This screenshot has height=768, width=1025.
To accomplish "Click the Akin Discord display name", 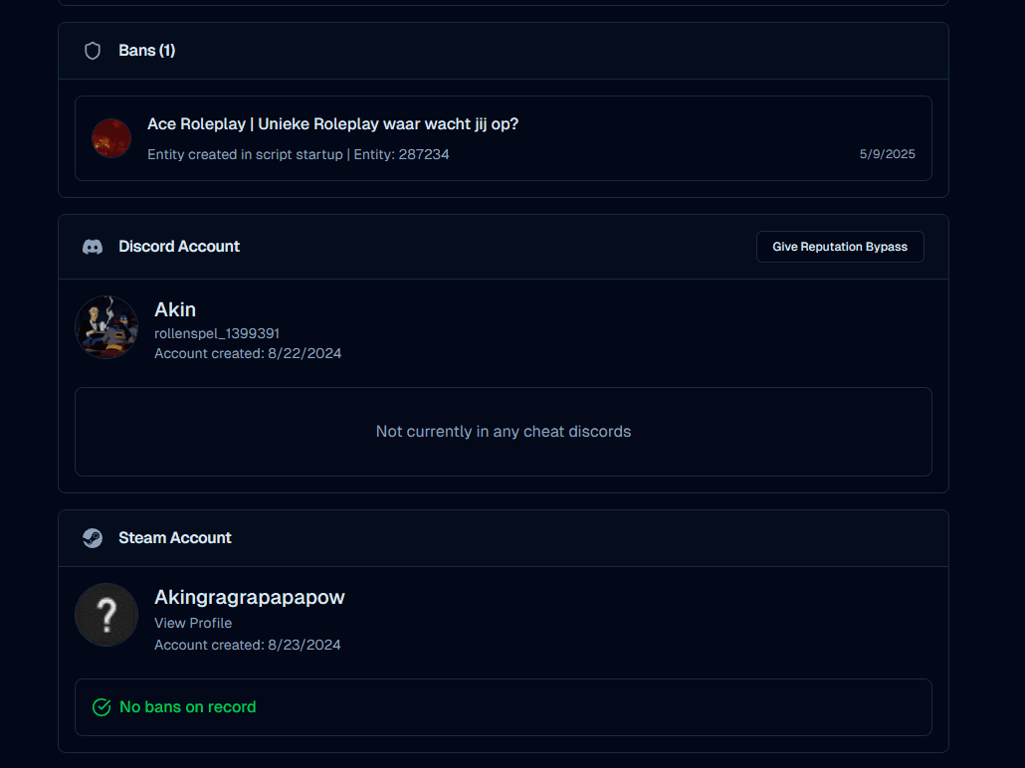I will tap(175, 309).
